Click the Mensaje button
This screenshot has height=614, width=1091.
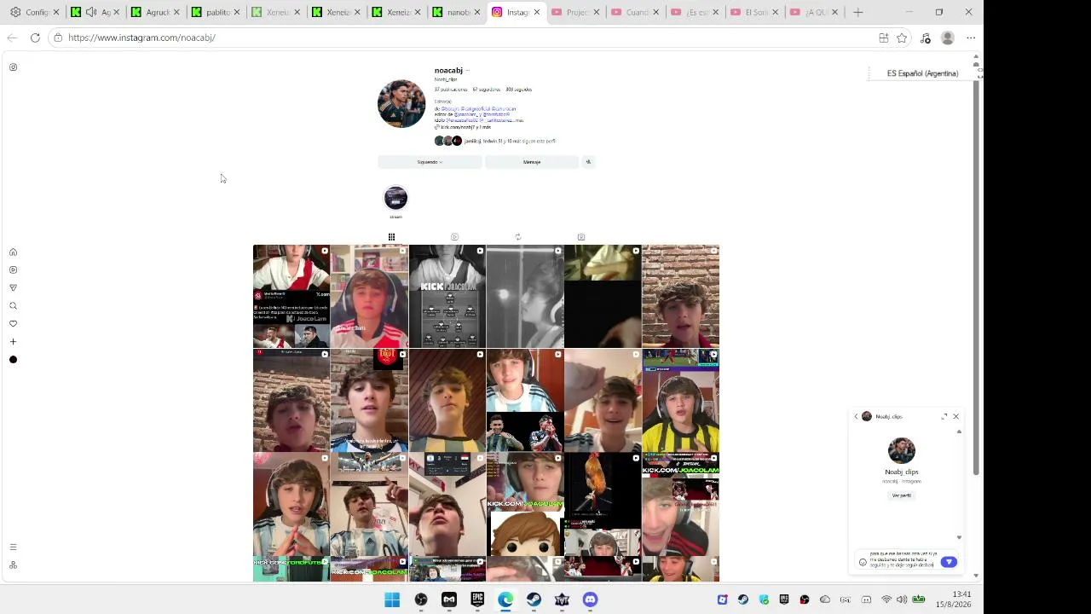532,162
